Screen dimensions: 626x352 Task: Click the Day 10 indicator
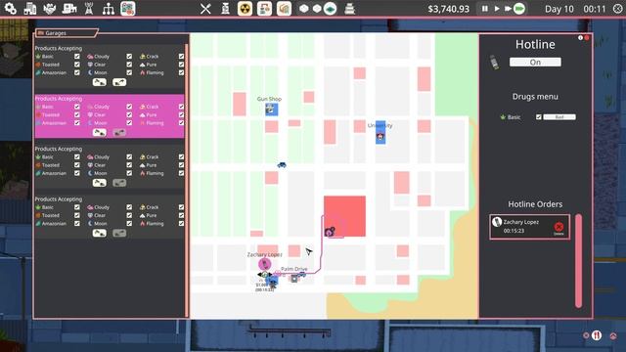pyautogui.click(x=559, y=9)
